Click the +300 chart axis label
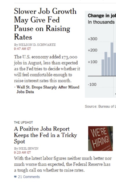The height and width of the screenshot is (182, 116). pyautogui.click(x=93, y=39)
